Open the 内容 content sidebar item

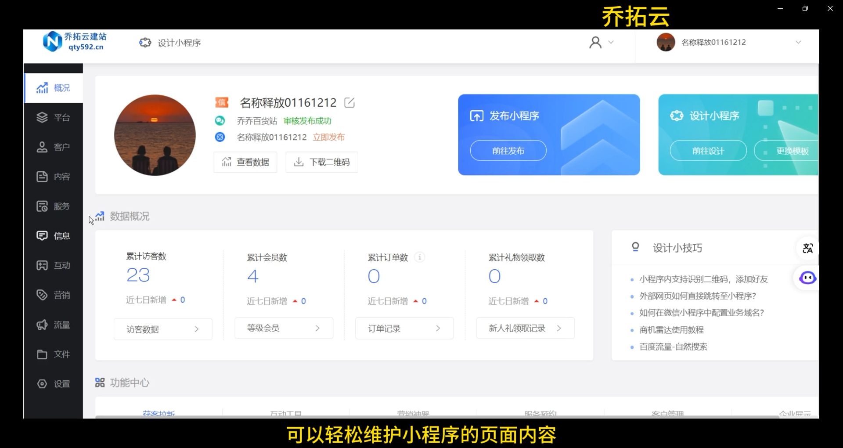click(x=53, y=177)
